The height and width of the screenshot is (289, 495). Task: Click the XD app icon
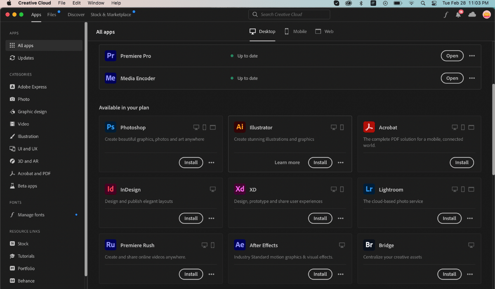240,189
